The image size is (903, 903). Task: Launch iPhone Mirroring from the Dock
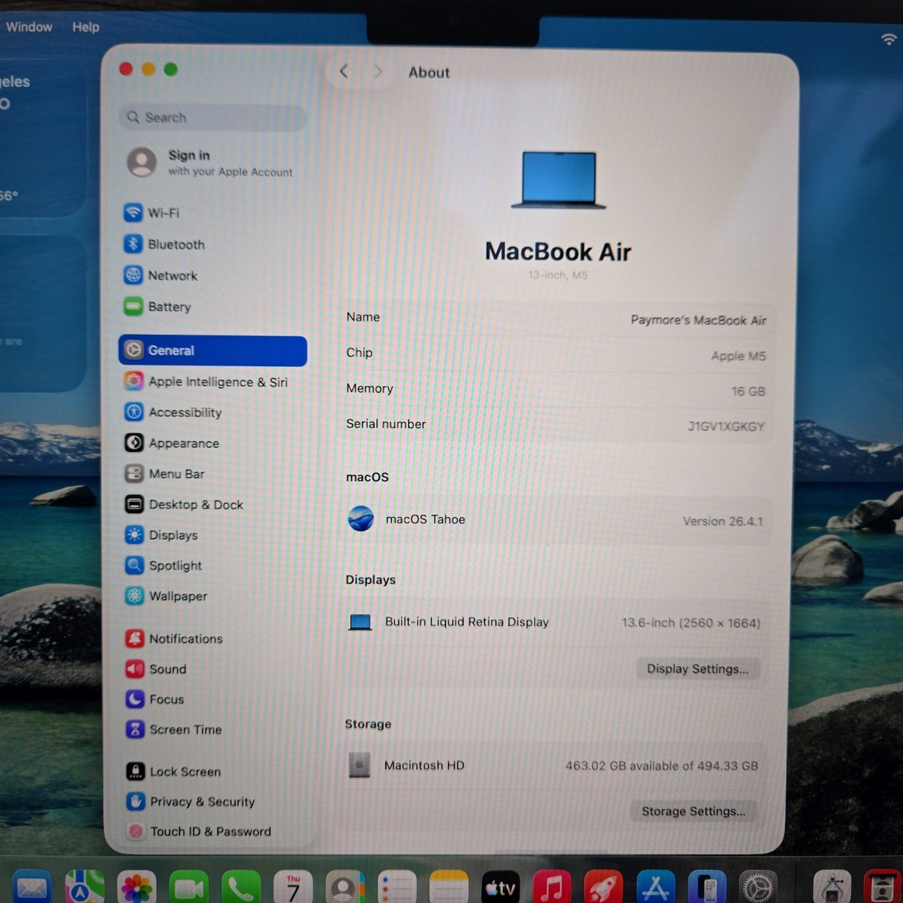tap(707, 887)
